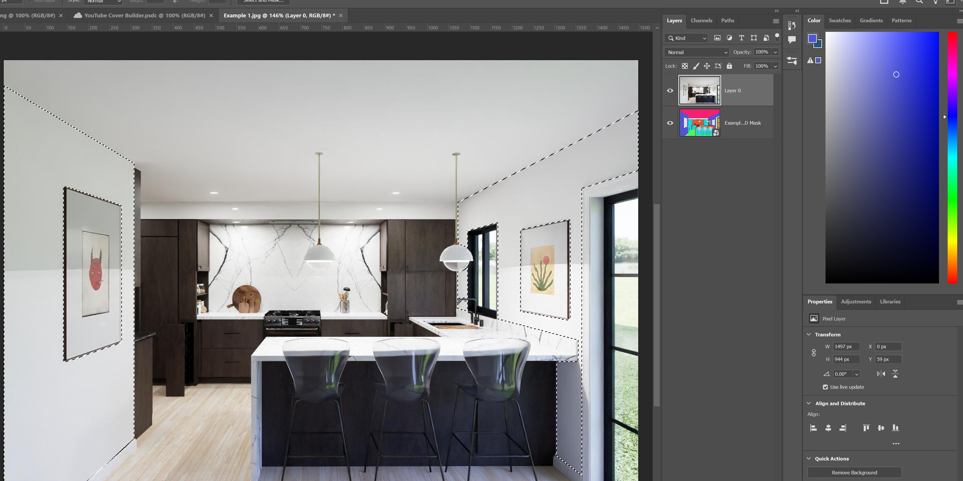Open the Comments panel speech bubble
This screenshot has height=481, width=963.
(791, 40)
